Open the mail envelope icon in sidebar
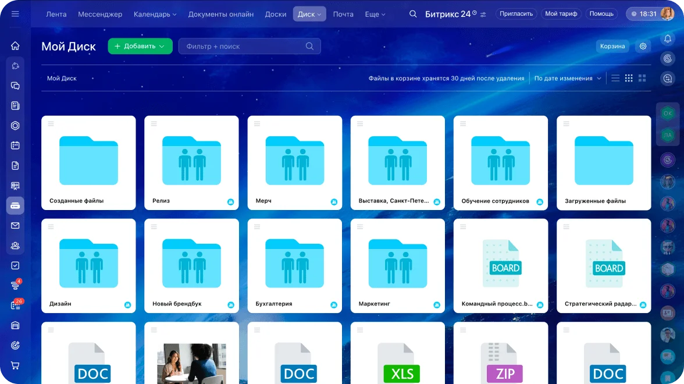This screenshot has height=384, width=684. point(15,226)
